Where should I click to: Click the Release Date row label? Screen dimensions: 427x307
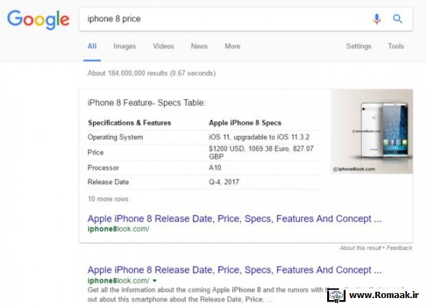tap(108, 181)
